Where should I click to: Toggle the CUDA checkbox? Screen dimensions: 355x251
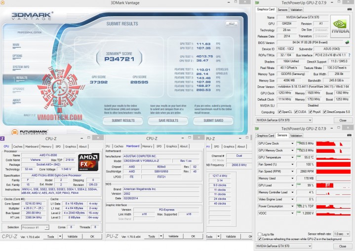point(296,112)
